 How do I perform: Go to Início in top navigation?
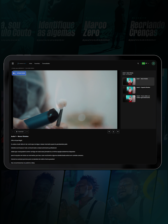[x=31, y=64]
